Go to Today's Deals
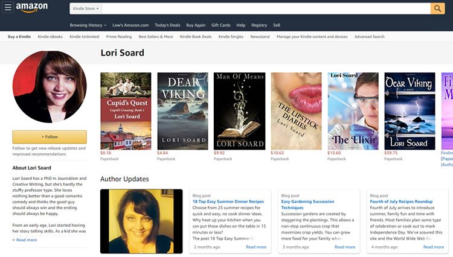 click(167, 25)
